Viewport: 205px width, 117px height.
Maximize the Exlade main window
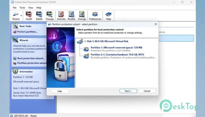click(x=182, y=2)
